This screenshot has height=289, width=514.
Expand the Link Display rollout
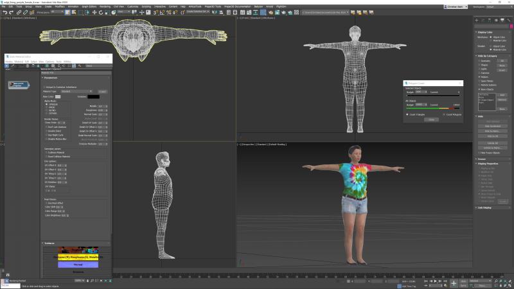coord(484,207)
